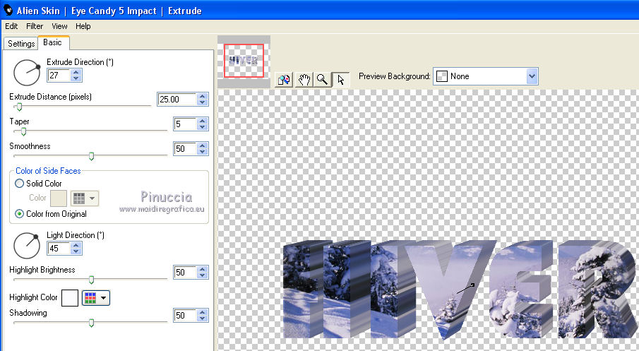Click the Smoothness slider handle
Image resolution: width=639 pixels, height=351 pixels.
click(91, 156)
